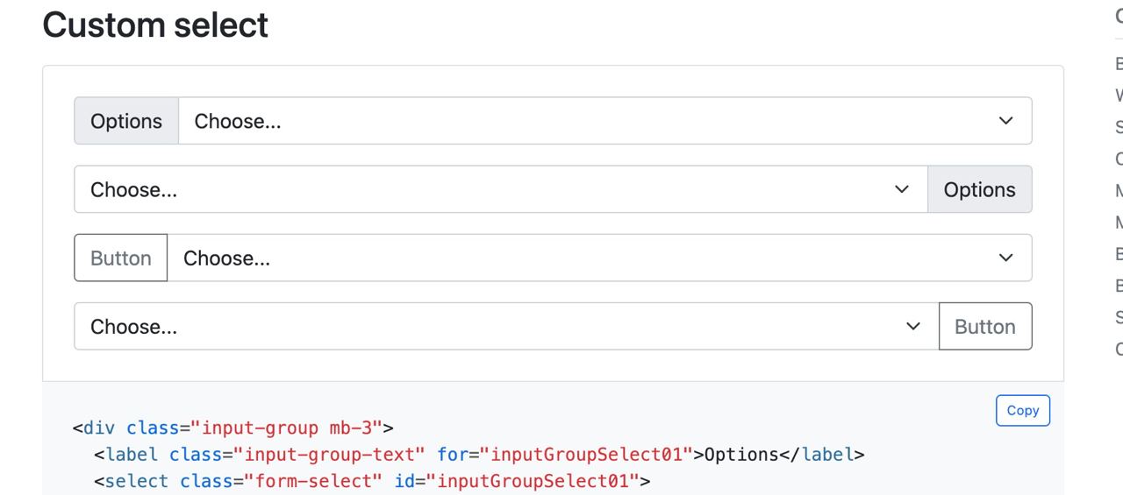Click the "input-group mb-3" string in the code
Screen dimensions: 1123x495
(x=292, y=428)
